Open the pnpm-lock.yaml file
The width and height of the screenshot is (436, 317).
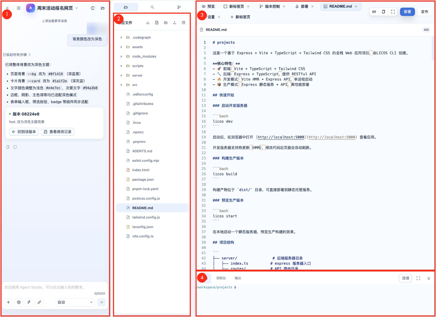[x=152, y=189]
